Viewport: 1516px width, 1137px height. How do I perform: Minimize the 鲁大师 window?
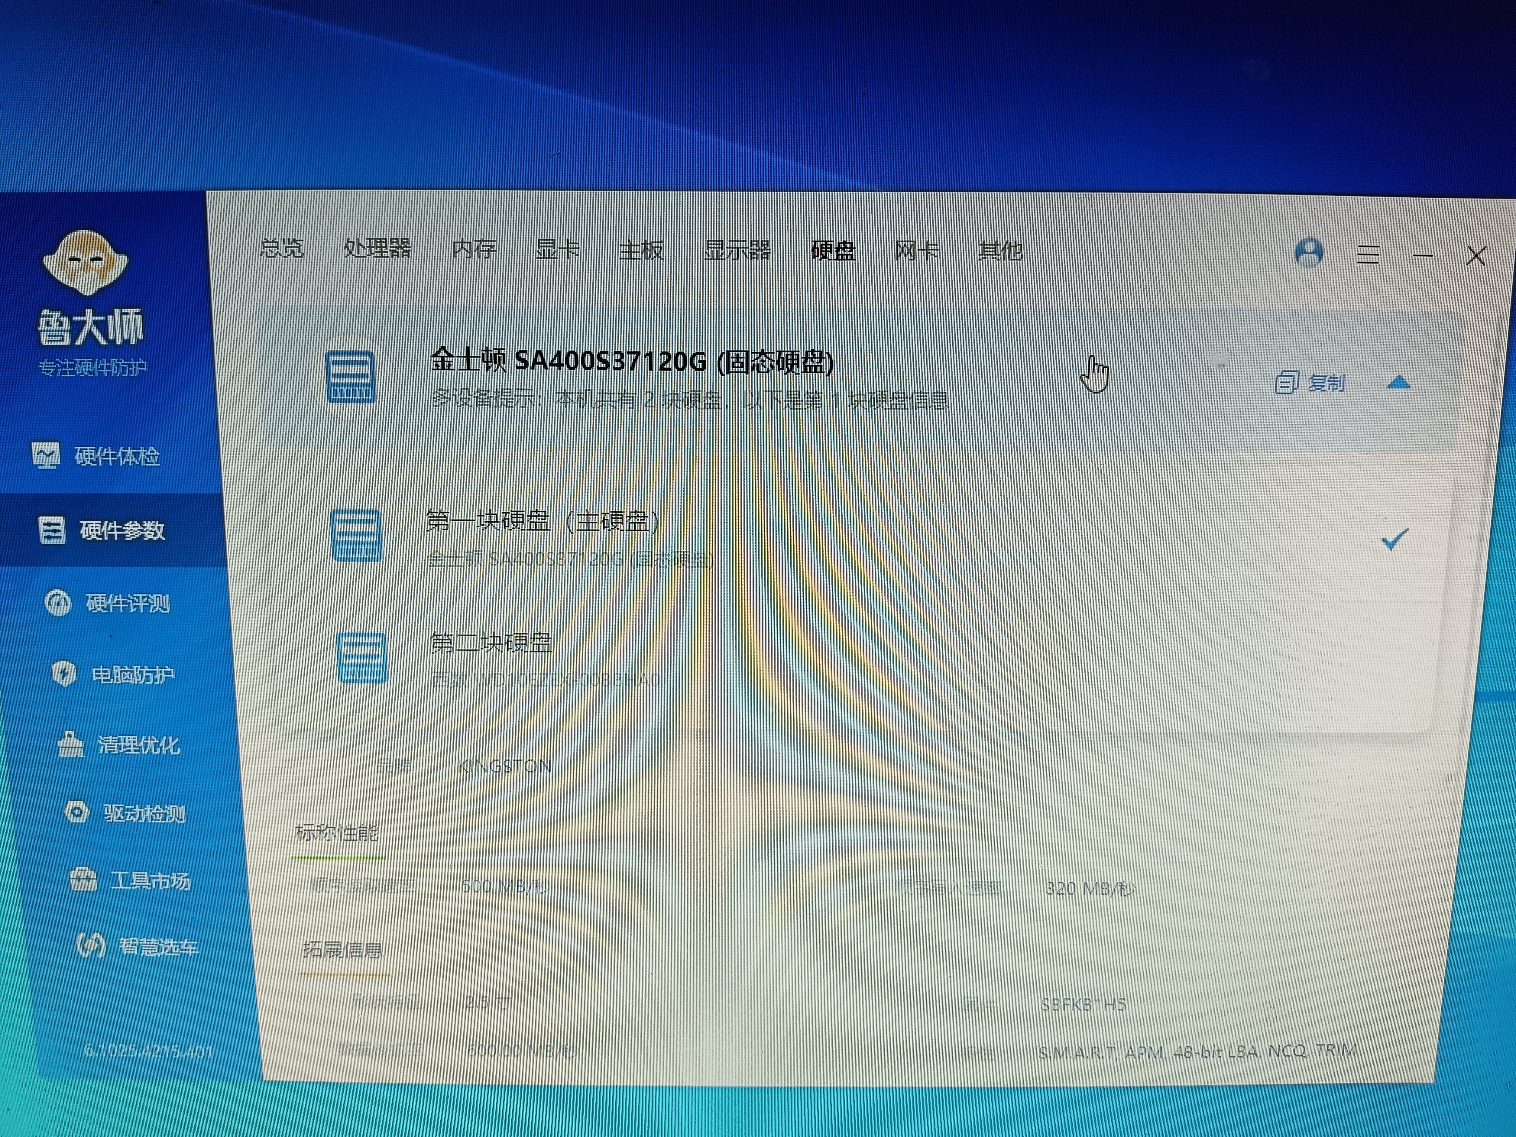(x=1423, y=256)
